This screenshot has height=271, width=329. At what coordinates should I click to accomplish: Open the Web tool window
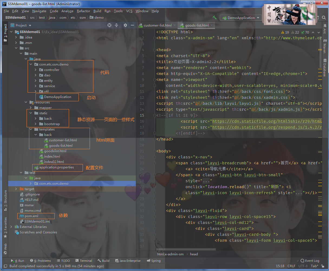coord(5,249)
